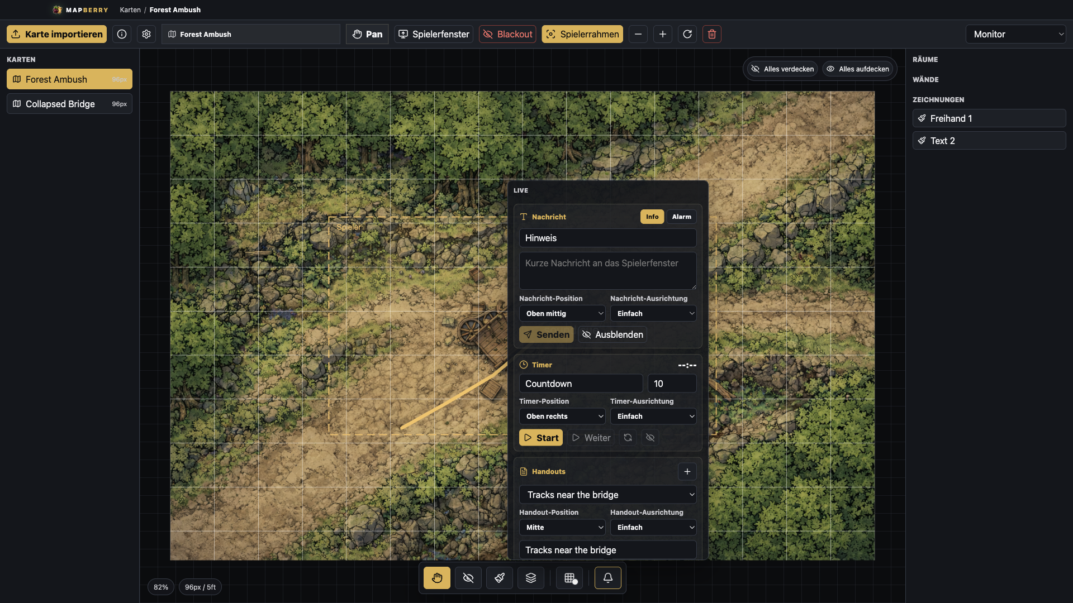
Task: Click the short message text area
Action: point(608,271)
